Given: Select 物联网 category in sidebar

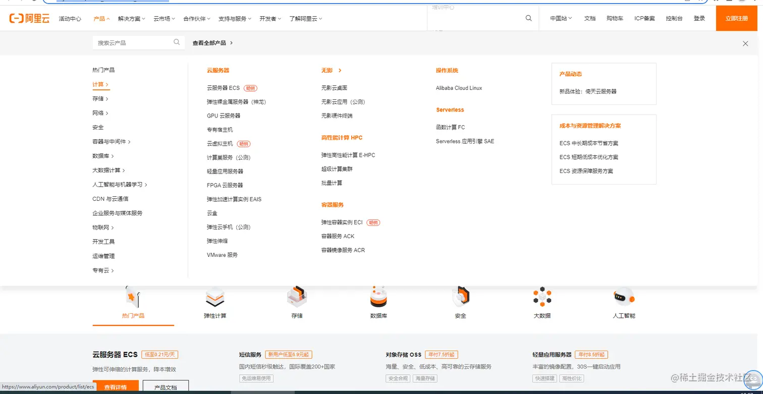Looking at the screenshot, I should click(103, 228).
